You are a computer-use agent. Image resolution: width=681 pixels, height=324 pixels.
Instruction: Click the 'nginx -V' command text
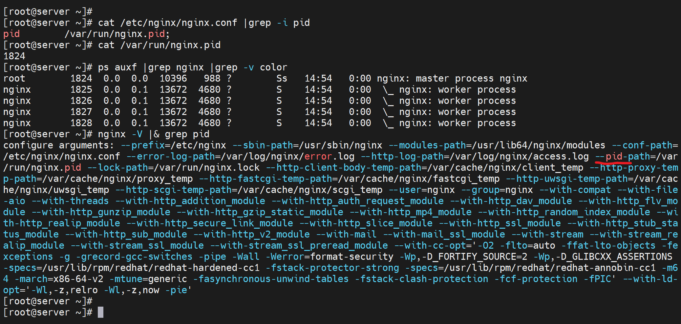click(120, 134)
